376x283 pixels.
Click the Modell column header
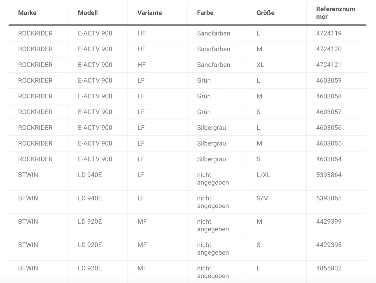coord(88,13)
